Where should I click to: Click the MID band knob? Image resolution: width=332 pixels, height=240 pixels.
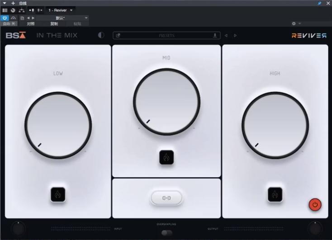[166, 102]
